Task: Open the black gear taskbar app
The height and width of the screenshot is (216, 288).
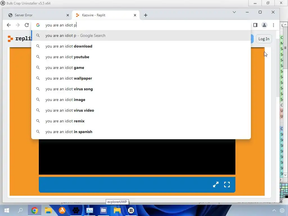Action: point(76,210)
